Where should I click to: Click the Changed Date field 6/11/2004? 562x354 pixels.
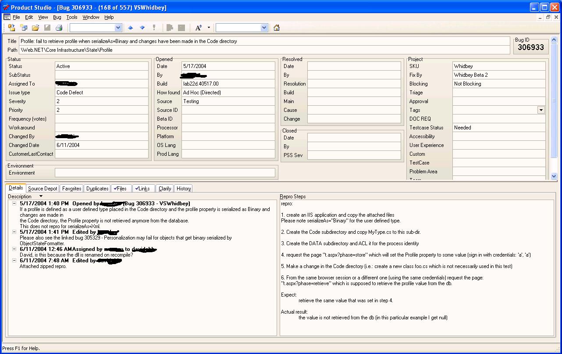(102, 145)
